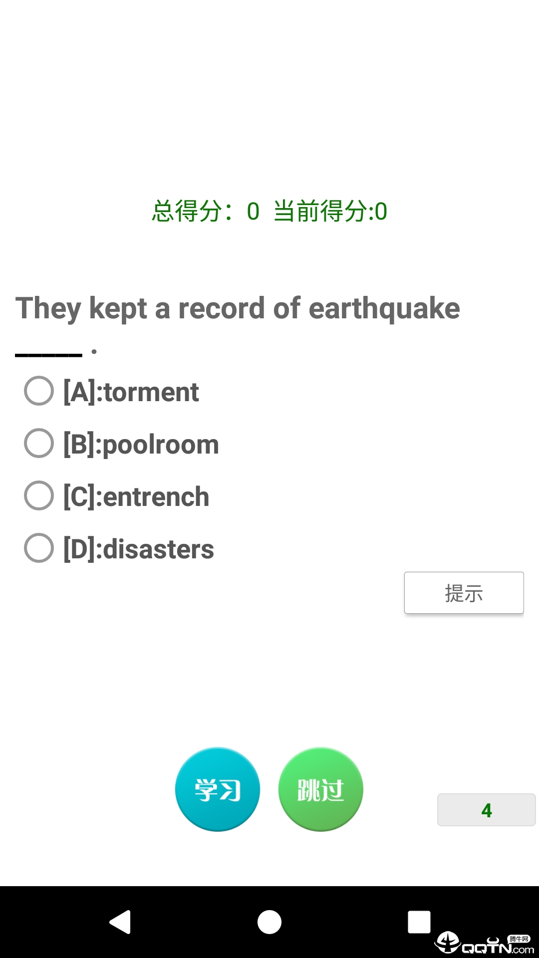Viewport: 539px width, 958px height.
Task: Click the 'entrench' answer label
Action: tap(136, 496)
